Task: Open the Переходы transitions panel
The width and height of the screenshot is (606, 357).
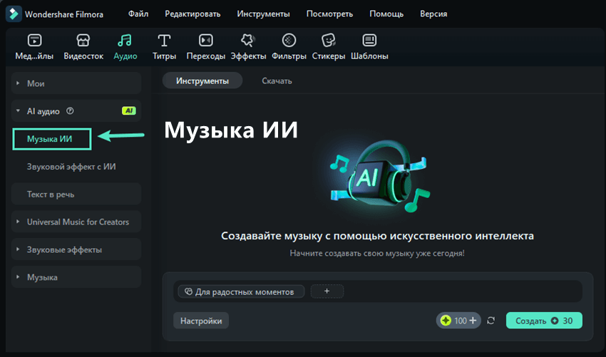Action: pyautogui.click(x=205, y=47)
